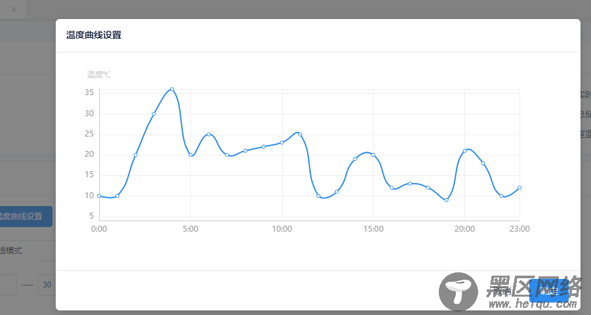Select the 6:00 local peak point at 25°C

(x=209, y=135)
